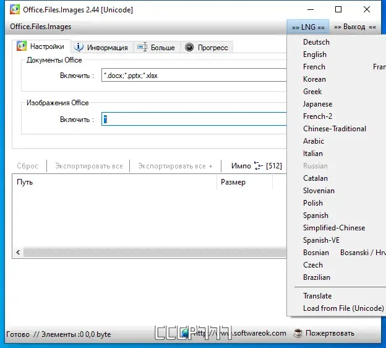
Task: Pick Greek in the language menu
Action: tap(312, 92)
